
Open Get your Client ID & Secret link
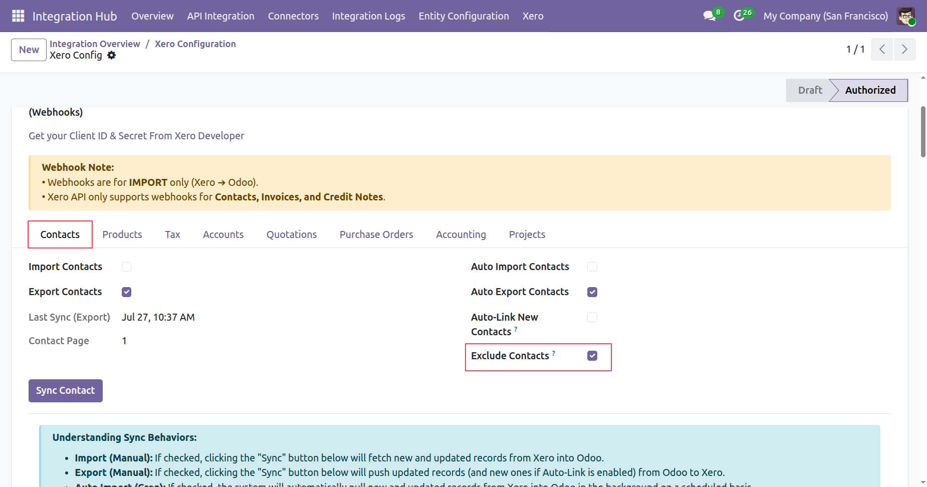[x=136, y=136]
